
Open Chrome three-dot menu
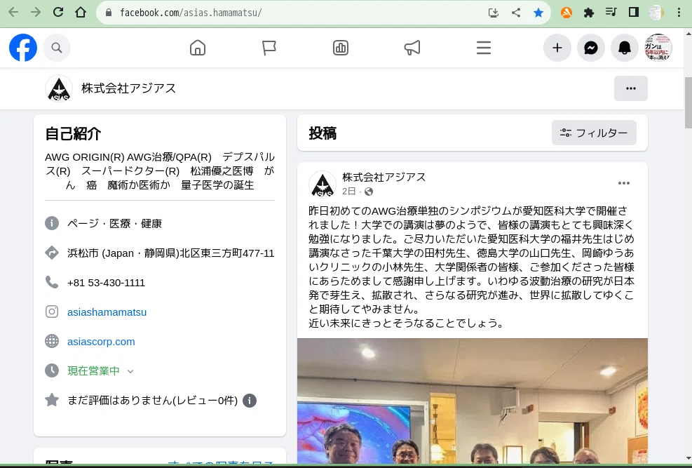(x=679, y=13)
